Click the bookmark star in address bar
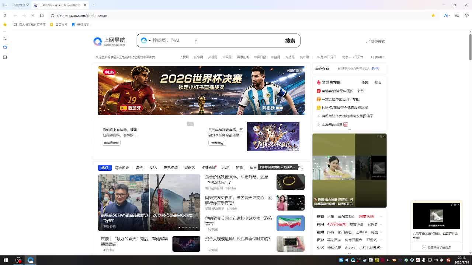This screenshot has width=472, height=265. 433,15
